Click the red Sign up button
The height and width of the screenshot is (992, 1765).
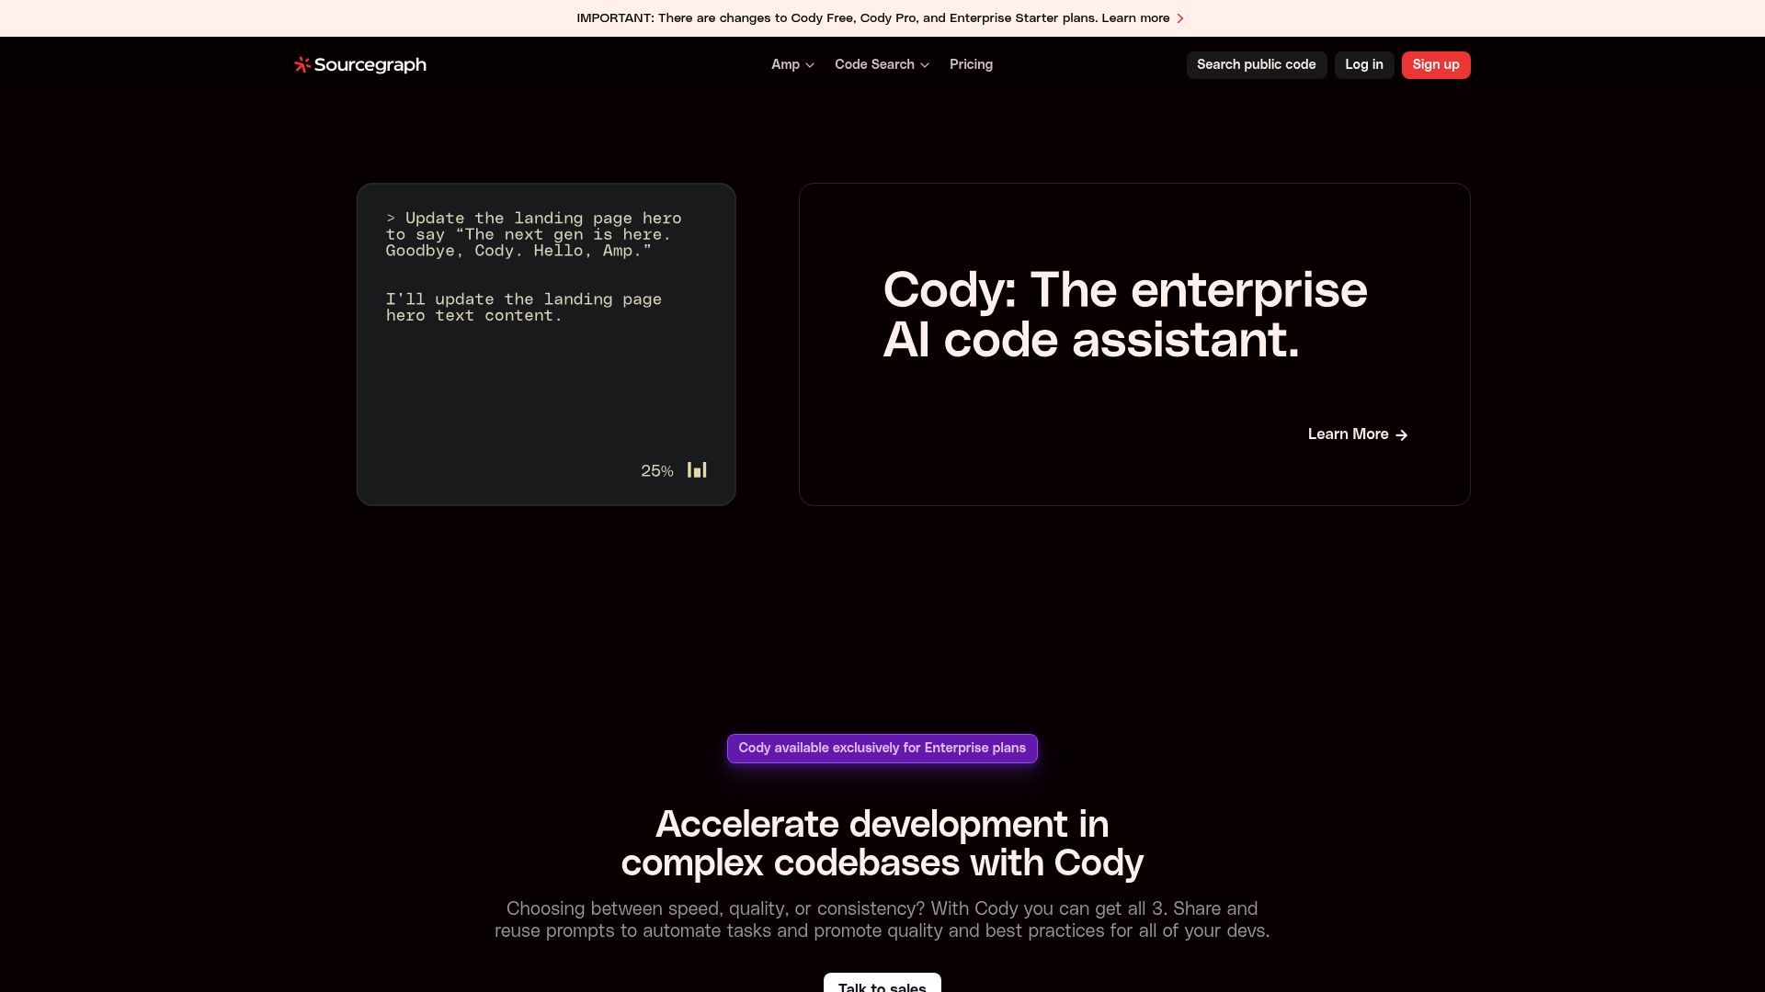point(1435,64)
